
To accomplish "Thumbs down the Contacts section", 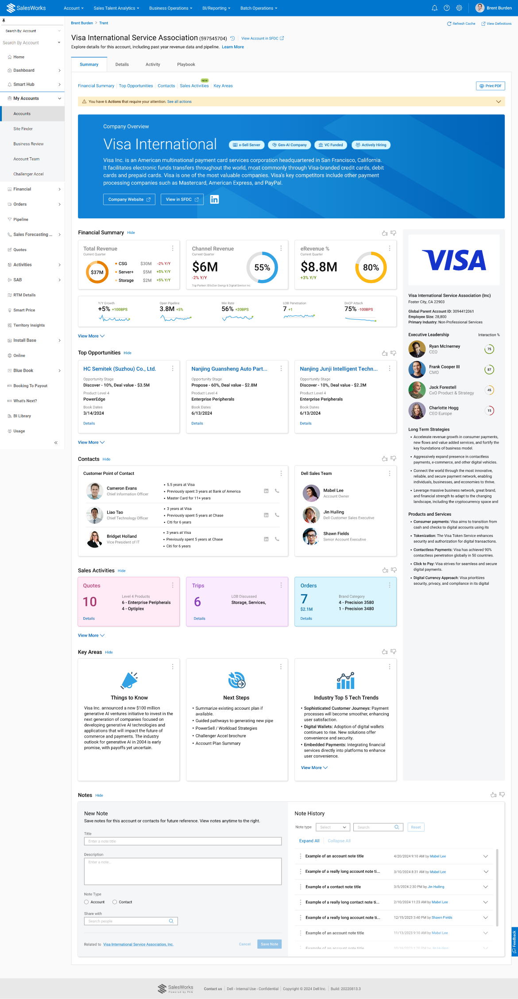I will coord(393,459).
